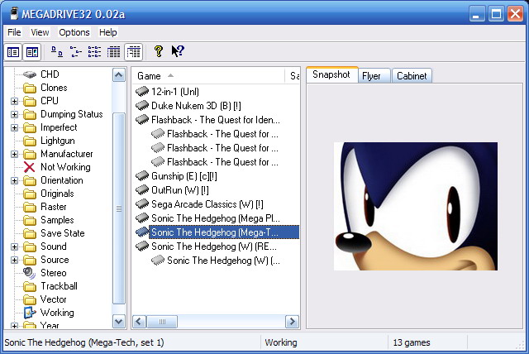
Task: Select the CHD hard drive icon
Action: tap(30, 74)
